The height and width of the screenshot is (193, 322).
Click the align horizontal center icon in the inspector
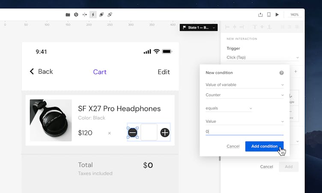click(235, 27)
